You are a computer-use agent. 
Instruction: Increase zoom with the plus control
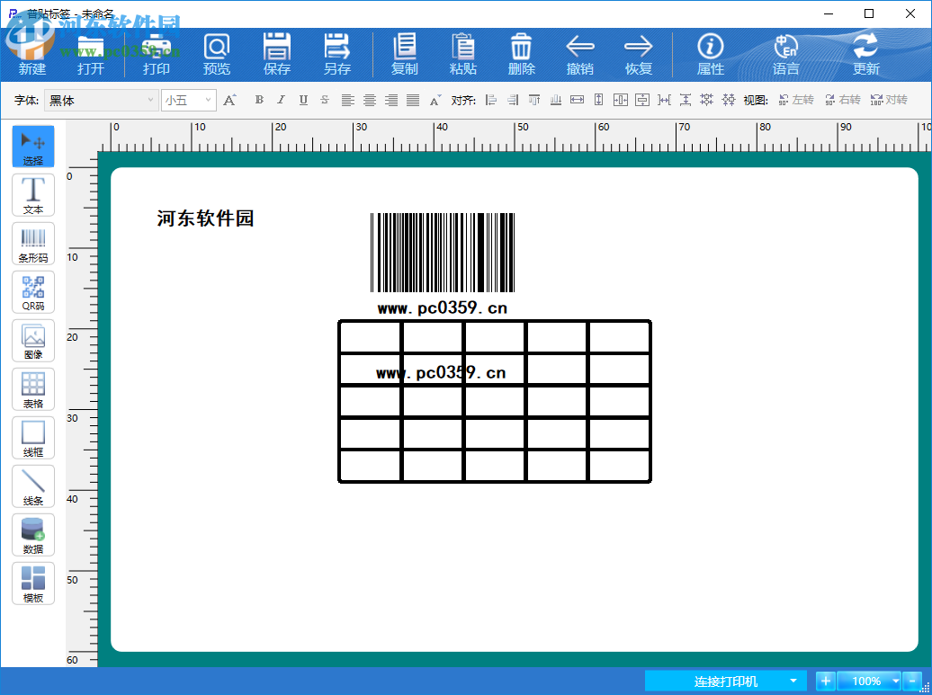click(x=825, y=681)
